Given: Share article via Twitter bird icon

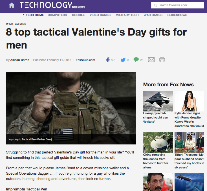Looking at the screenshot, I should click(123, 60).
